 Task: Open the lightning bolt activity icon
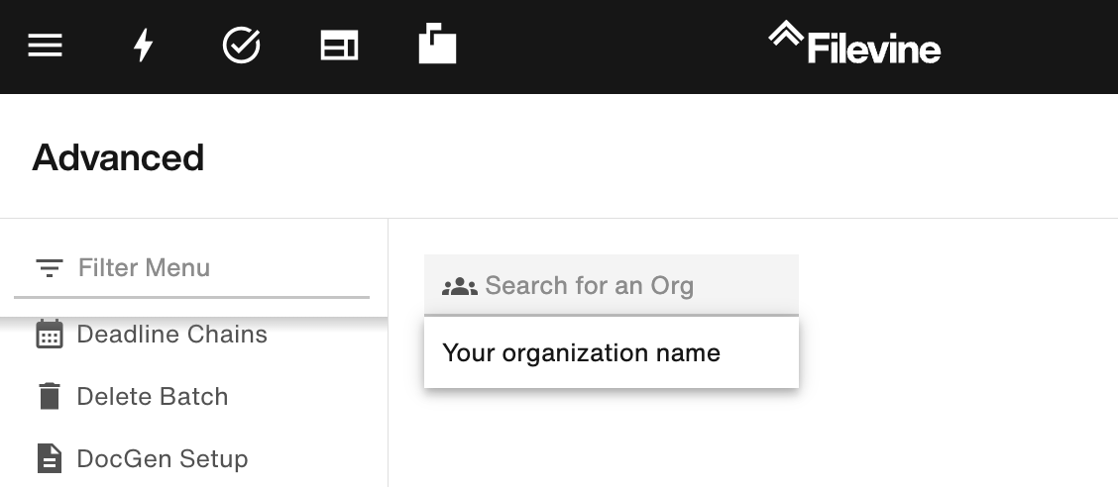point(144,46)
